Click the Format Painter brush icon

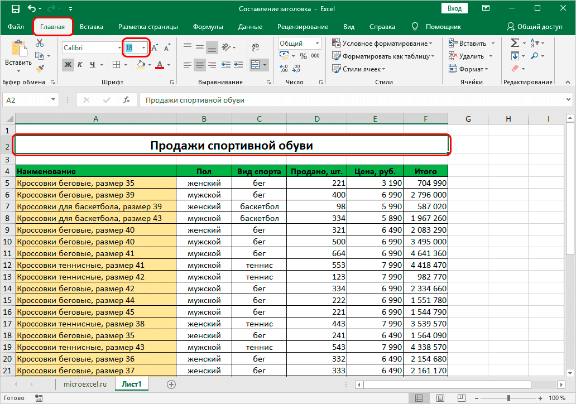tap(40, 68)
